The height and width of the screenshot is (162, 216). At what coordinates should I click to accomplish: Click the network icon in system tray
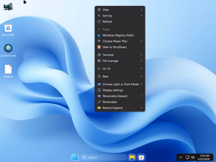(187, 157)
